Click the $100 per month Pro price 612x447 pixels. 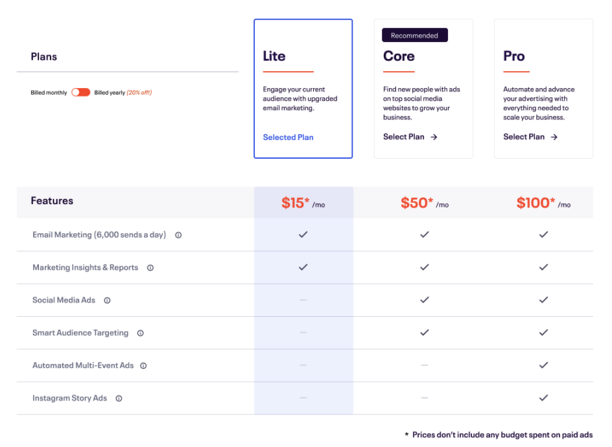(x=543, y=203)
